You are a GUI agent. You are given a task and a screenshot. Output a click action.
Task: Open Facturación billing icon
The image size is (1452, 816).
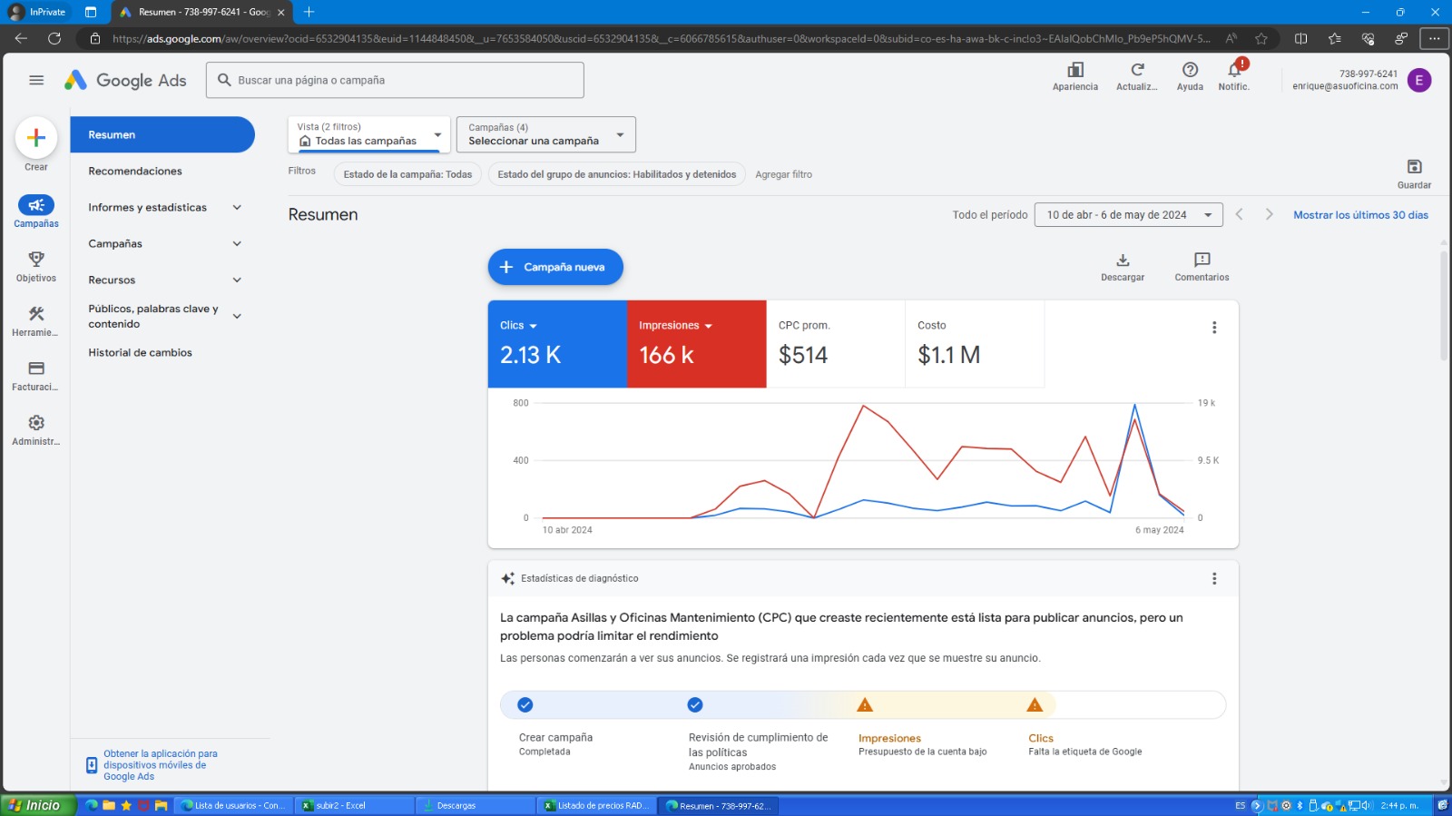[36, 369]
